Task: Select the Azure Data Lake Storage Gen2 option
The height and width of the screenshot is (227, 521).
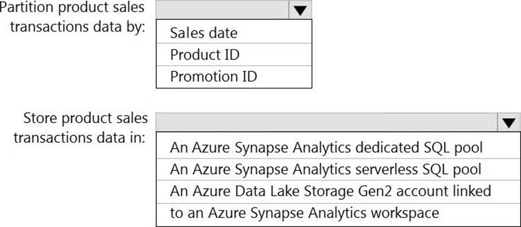Action: pos(331,191)
